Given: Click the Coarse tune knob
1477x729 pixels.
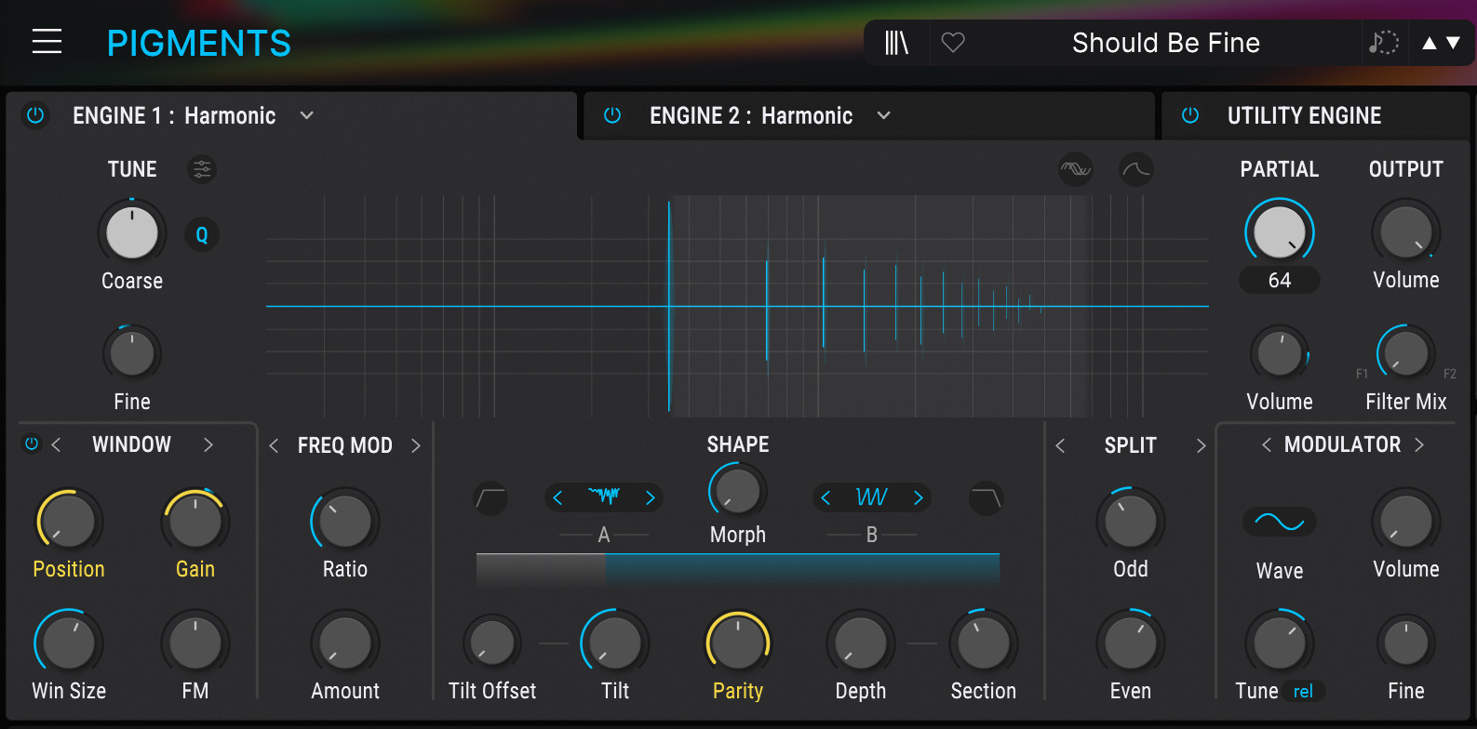Looking at the screenshot, I should click(x=132, y=232).
